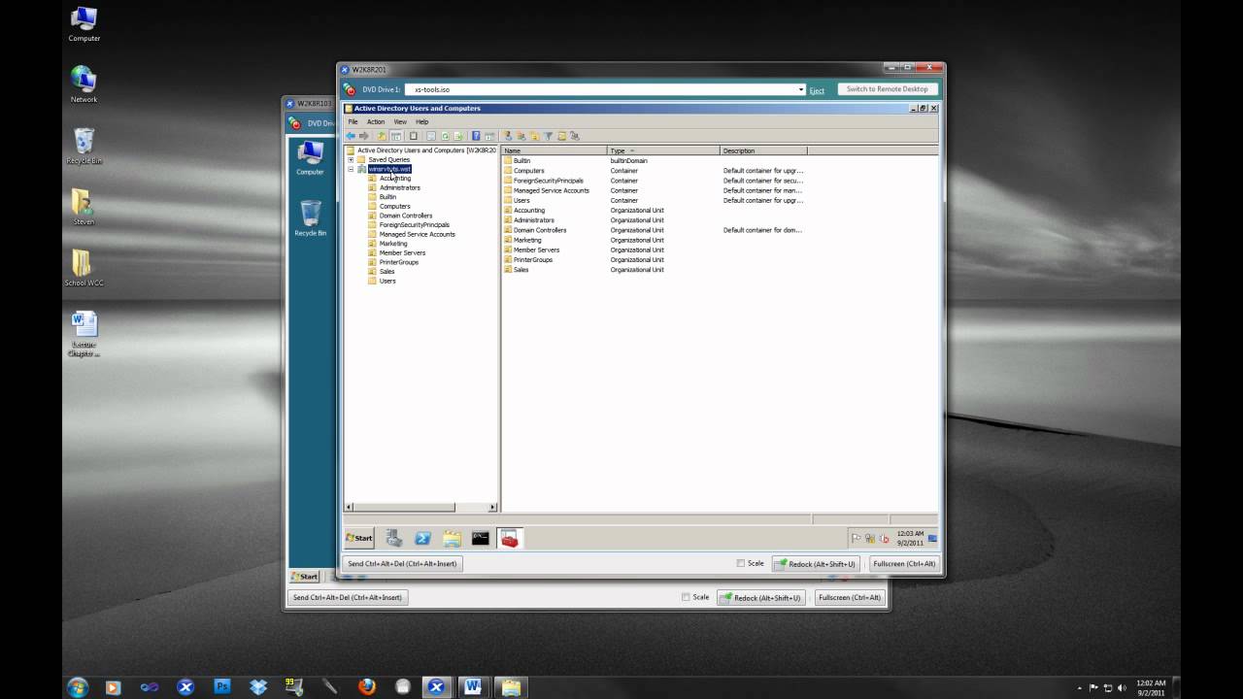1243x699 pixels.
Task: Click Windows 7 Start orb
Action: click(78, 686)
